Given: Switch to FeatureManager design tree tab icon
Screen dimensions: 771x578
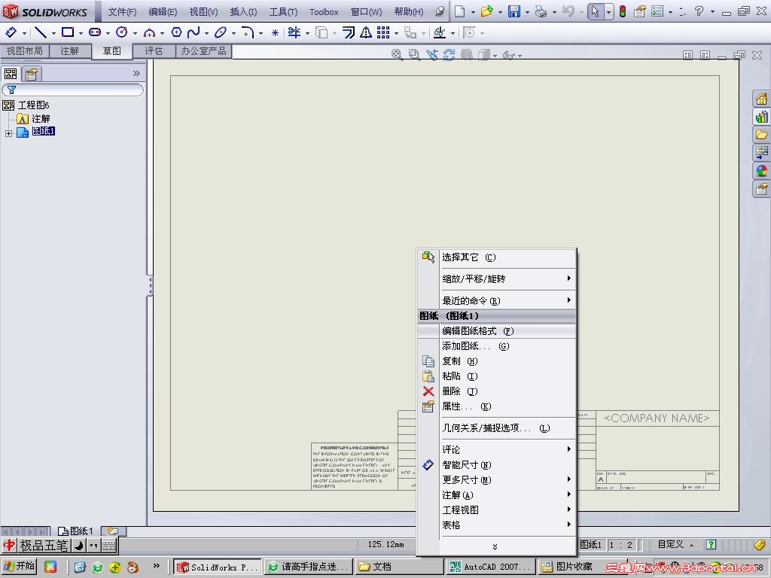Looking at the screenshot, I should [11, 74].
